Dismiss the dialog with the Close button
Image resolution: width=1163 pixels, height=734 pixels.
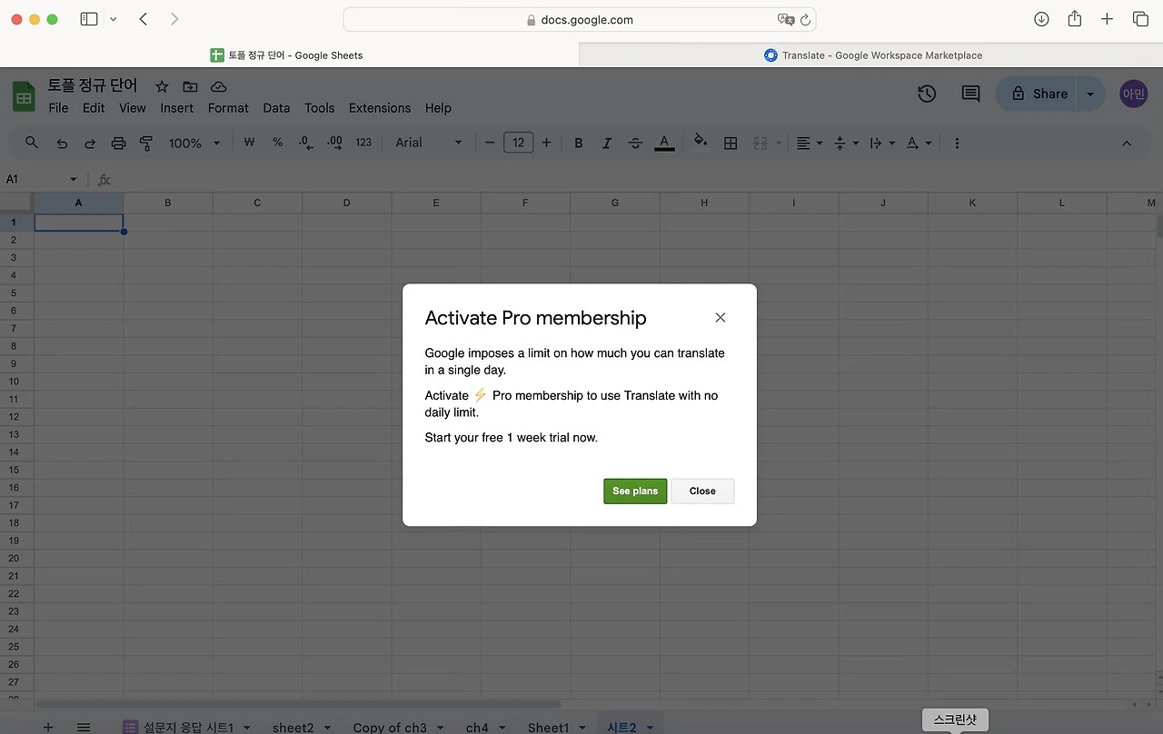point(702,491)
